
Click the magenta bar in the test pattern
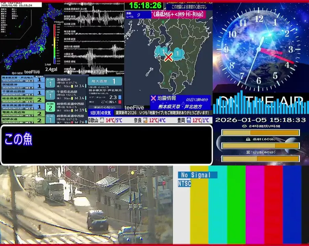coord(255,205)
